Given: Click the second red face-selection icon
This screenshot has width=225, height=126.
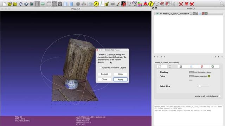Looking at the screenshot, I should [x=167, y=4].
